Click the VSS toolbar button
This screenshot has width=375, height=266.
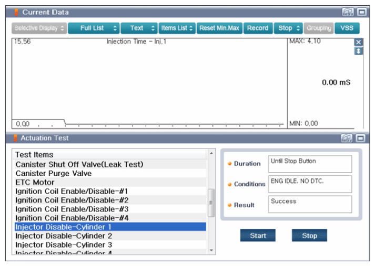click(347, 28)
